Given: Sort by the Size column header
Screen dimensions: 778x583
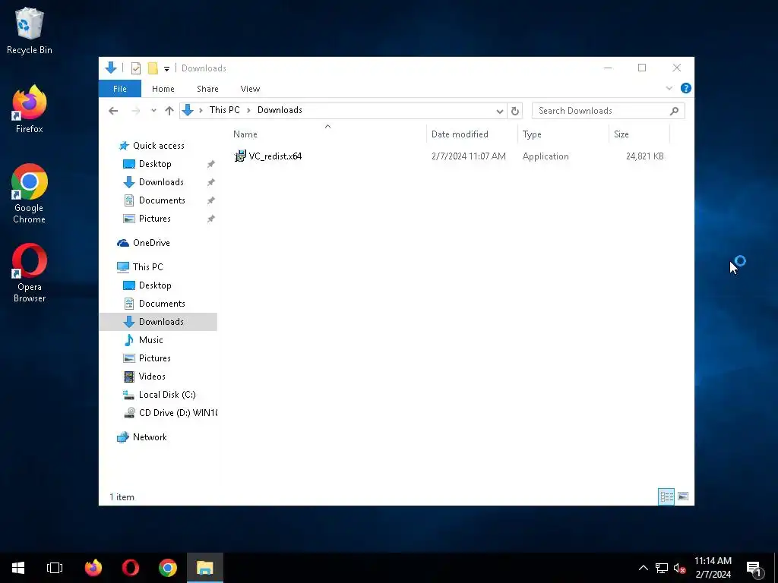Looking at the screenshot, I should point(639,134).
